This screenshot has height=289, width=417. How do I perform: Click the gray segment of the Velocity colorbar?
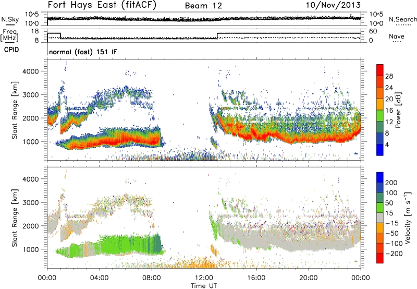380,218
